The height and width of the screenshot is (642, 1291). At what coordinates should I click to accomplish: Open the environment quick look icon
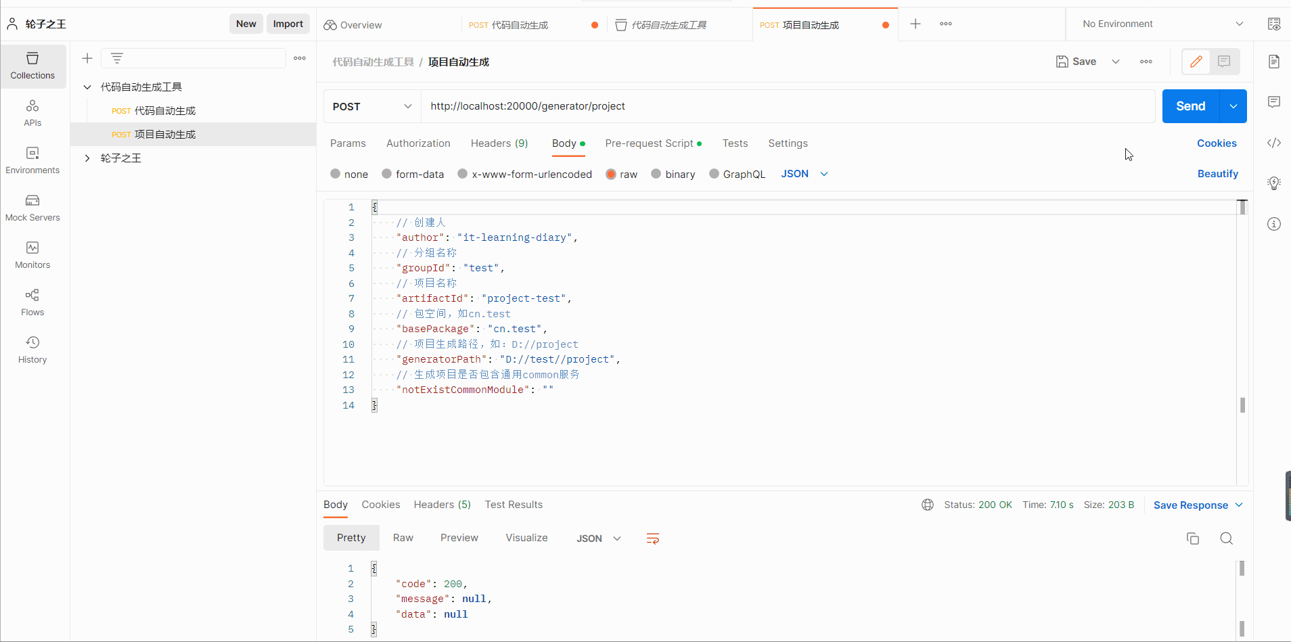(1274, 24)
